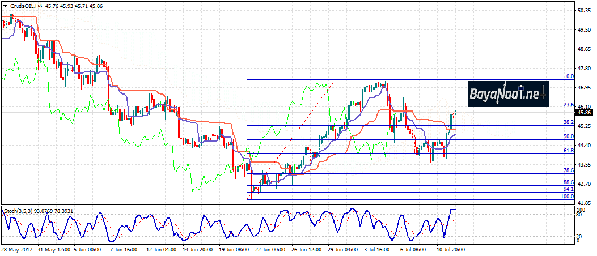597x256 pixels.
Task: Click the CrudeOIL,H4 chart title
Action: pyautogui.click(x=26, y=6)
